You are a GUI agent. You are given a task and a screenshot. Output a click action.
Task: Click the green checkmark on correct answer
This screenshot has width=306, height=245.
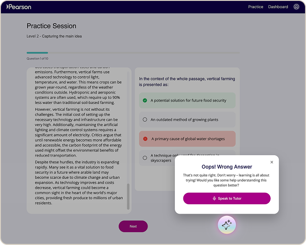(145, 100)
